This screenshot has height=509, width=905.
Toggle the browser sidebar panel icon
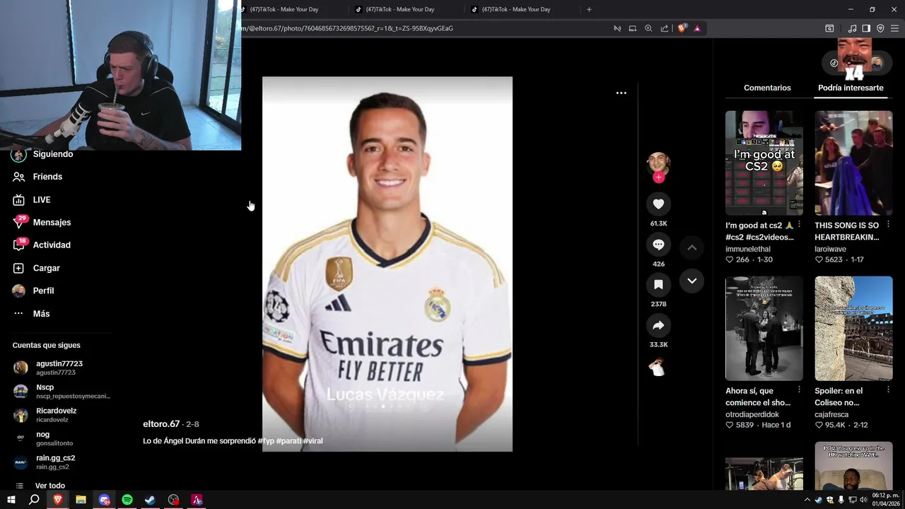click(866, 28)
